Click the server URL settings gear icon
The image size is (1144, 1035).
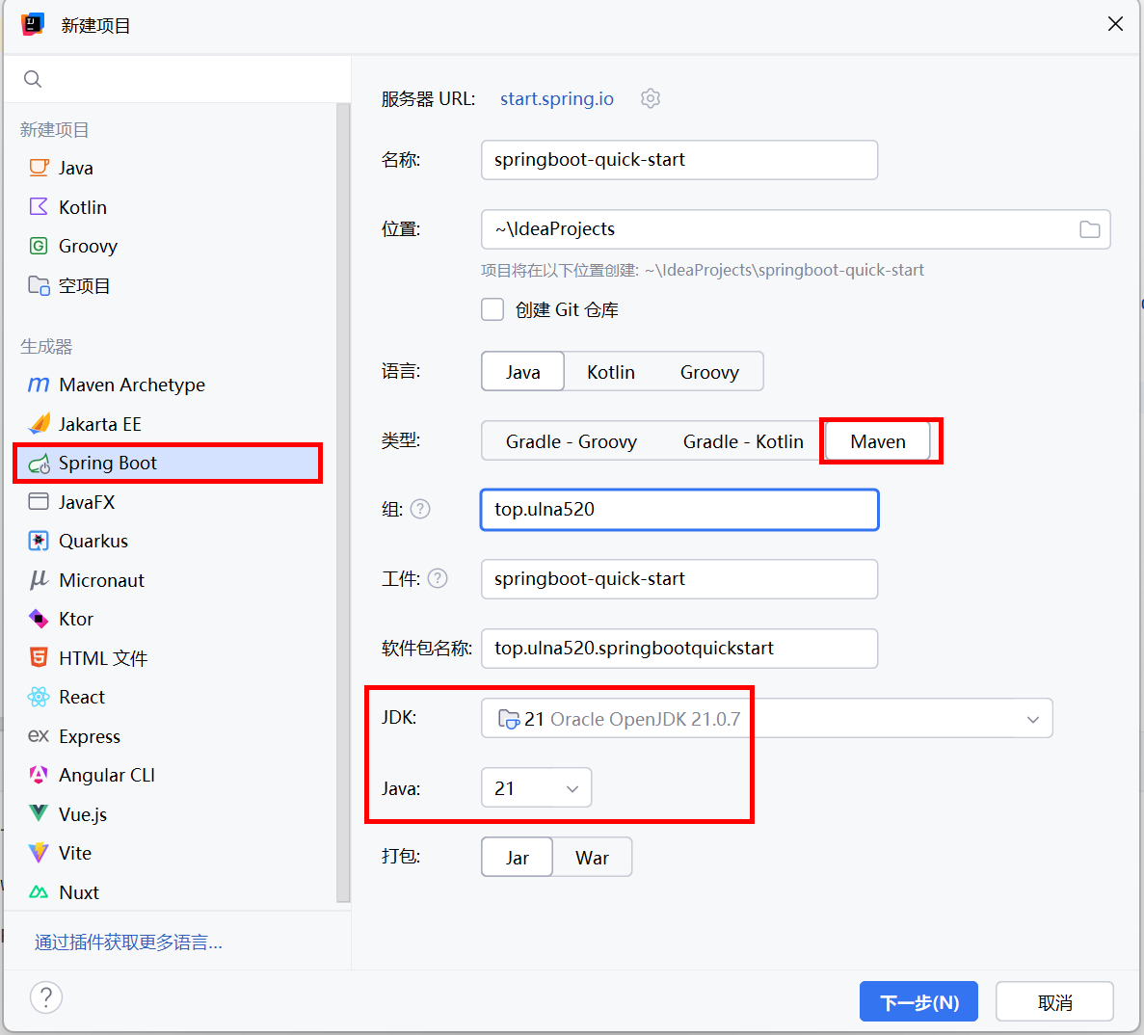(x=651, y=98)
